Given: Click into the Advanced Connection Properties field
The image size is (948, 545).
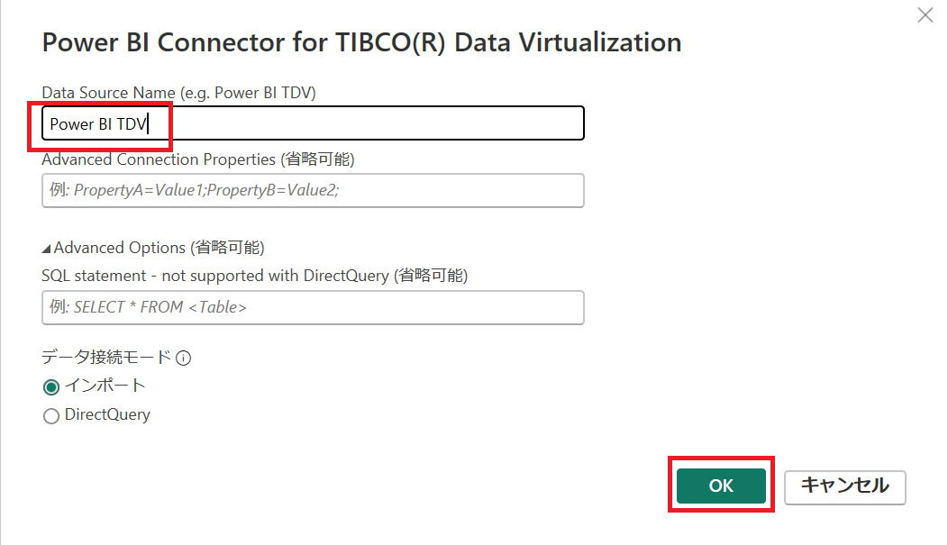Looking at the screenshot, I should pyautogui.click(x=313, y=190).
